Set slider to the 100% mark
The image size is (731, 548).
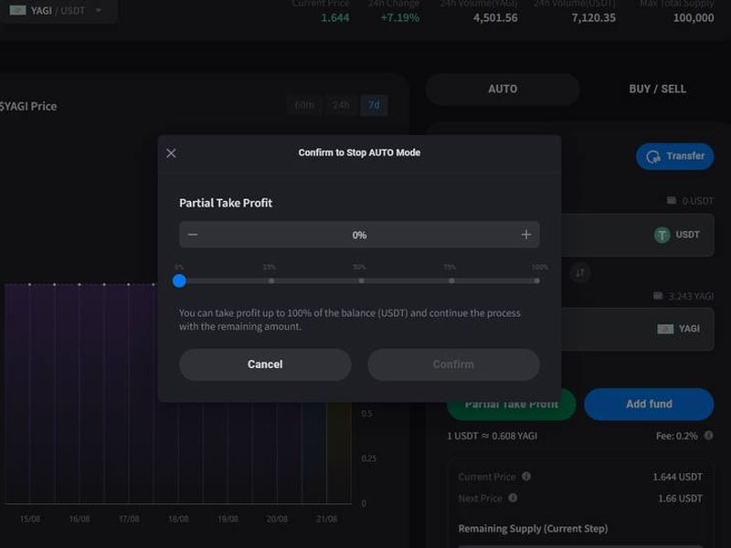537,280
